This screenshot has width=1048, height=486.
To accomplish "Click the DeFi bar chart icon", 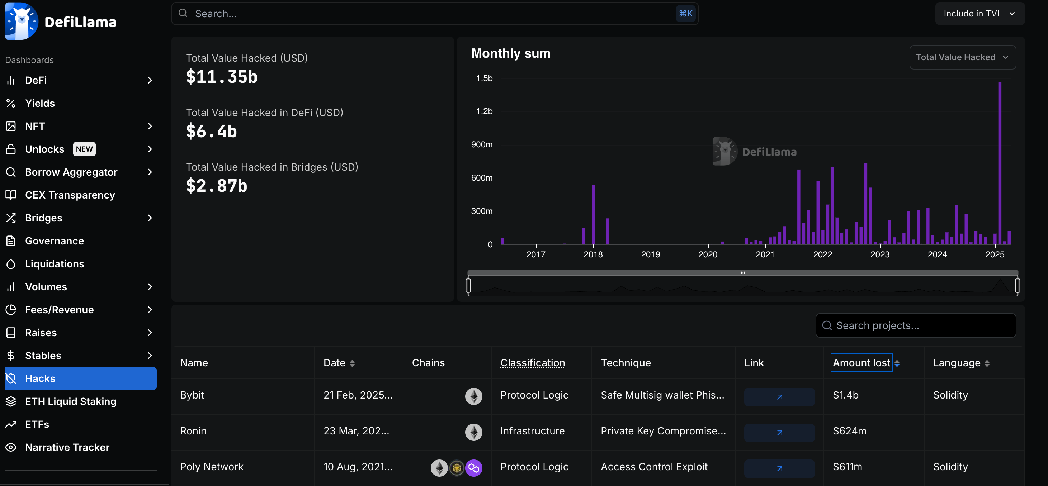I will point(11,80).
